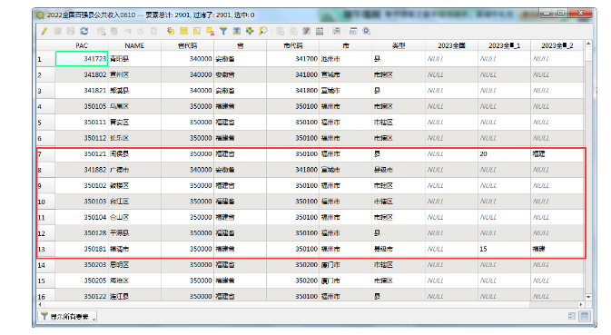Click the 类型 column header
This screenshot has height=335, width=611.
point(399,45)
